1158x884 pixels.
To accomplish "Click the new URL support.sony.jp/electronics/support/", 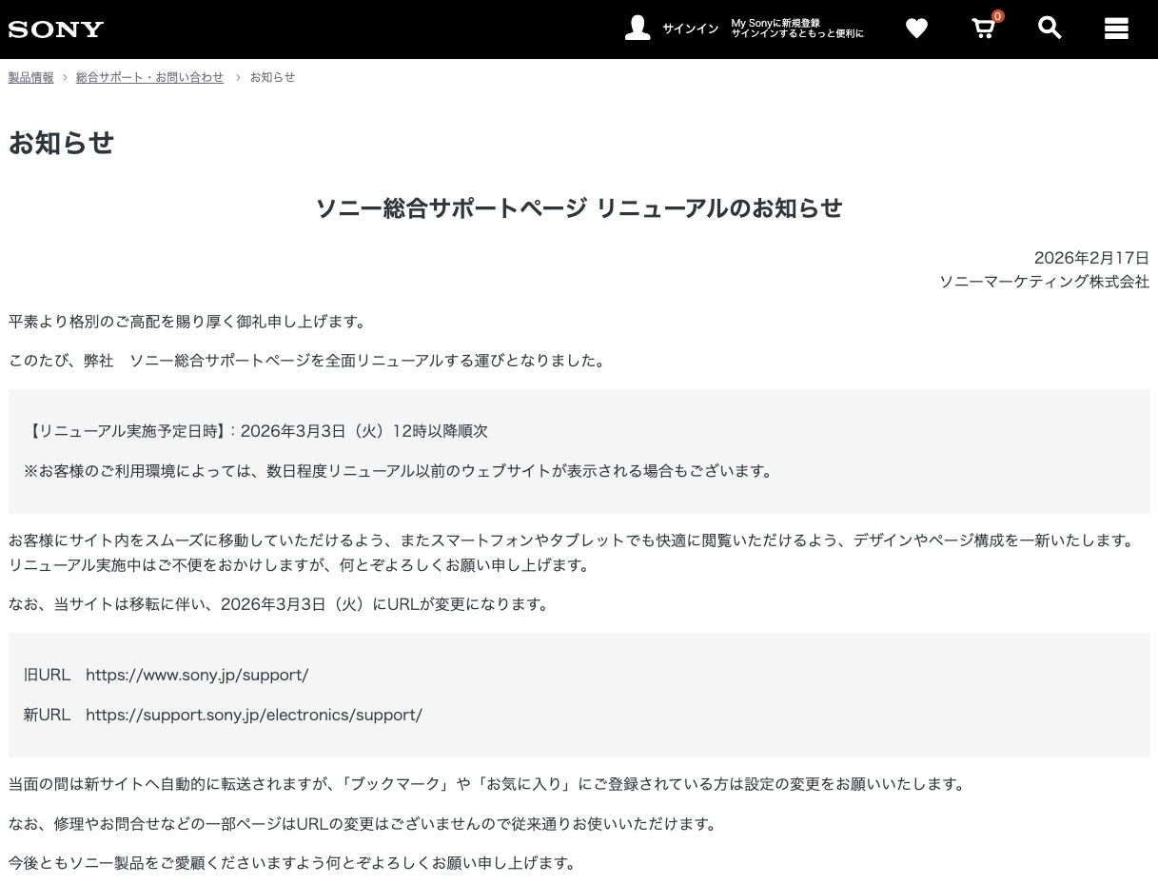I will coord(254,715).
